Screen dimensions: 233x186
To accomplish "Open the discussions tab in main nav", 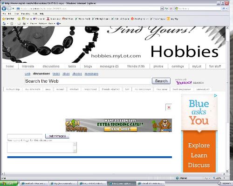I will [51, 66].
